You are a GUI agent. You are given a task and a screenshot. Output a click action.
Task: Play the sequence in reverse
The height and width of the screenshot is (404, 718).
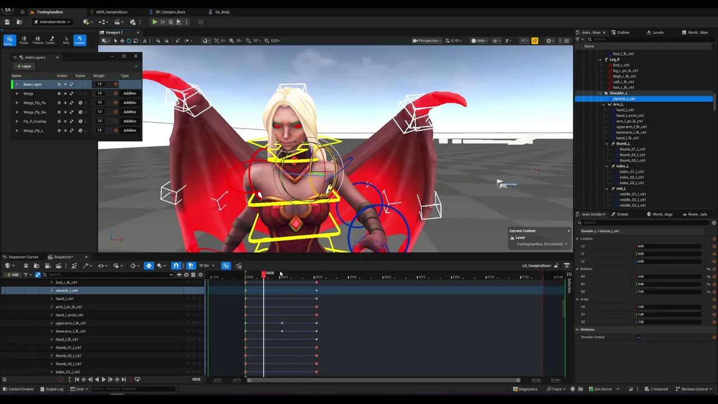point(96,379)
